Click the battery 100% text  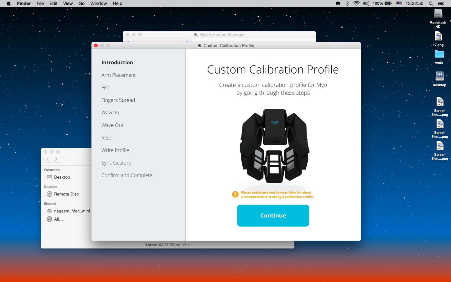(x=378, y=3)
